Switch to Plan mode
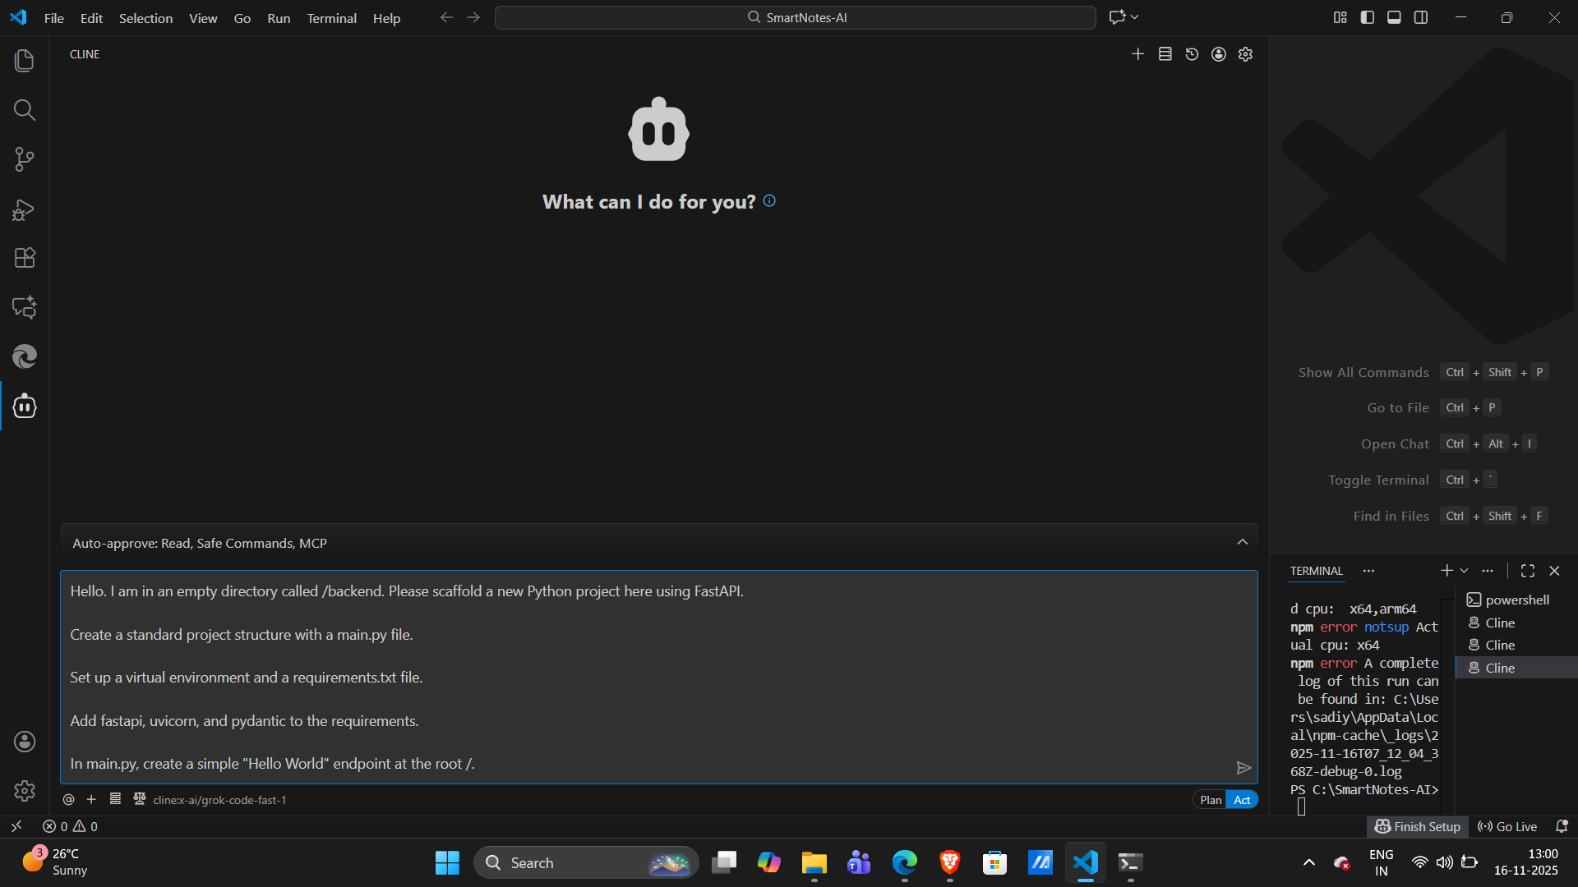 point(1211,800)
